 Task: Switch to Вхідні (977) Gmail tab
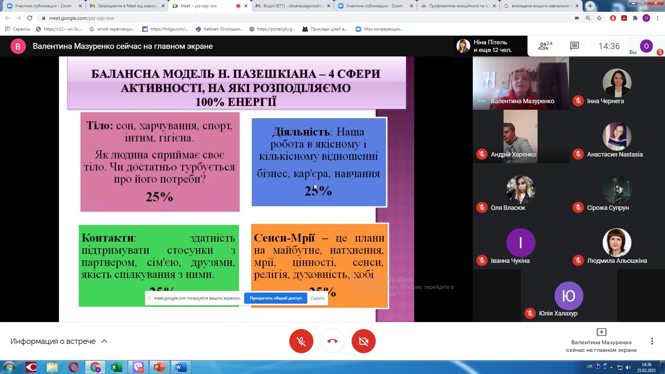click(293, 6)
